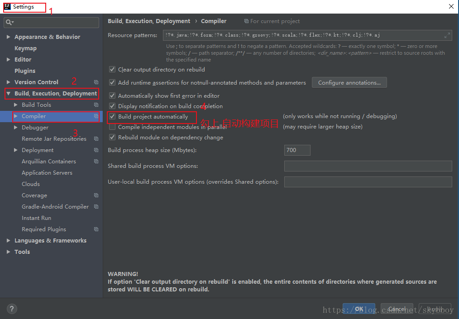Expand Appearance & Behavior section
The height and width of the screenshot is (319, 459).
pos(9,37)
